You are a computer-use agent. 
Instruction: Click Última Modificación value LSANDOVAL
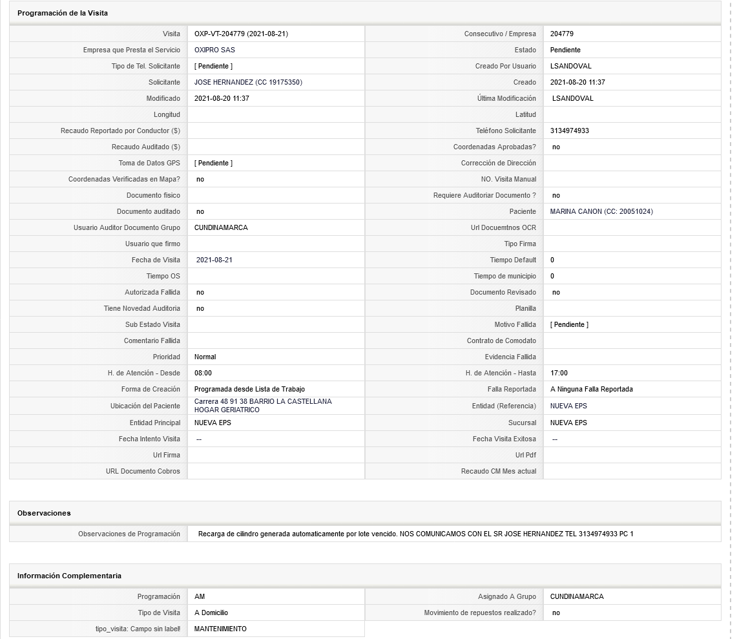pos(572,98)
